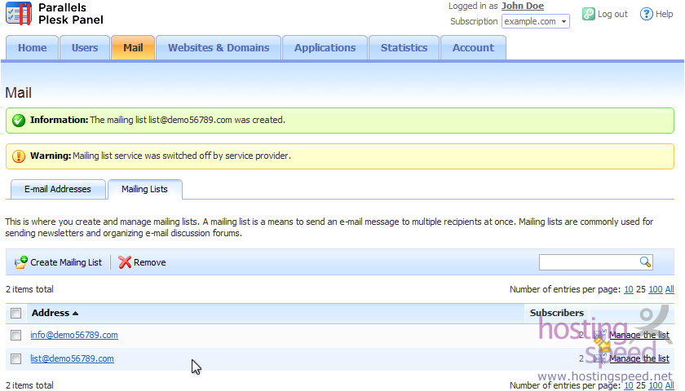Click Manage the list for list@demo56789.com

[x=639, y=358]
